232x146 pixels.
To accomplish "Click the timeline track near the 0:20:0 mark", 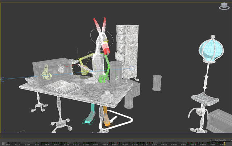I will pos(125,144).
